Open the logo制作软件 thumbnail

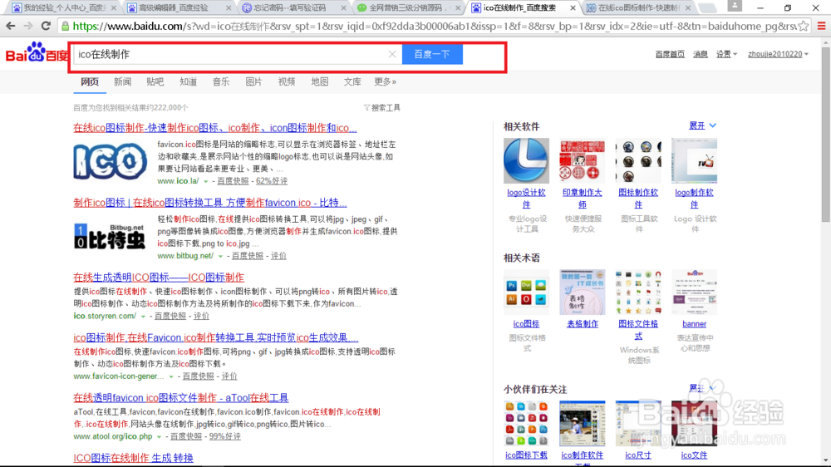pyautogui.click(x=694, y=160)
